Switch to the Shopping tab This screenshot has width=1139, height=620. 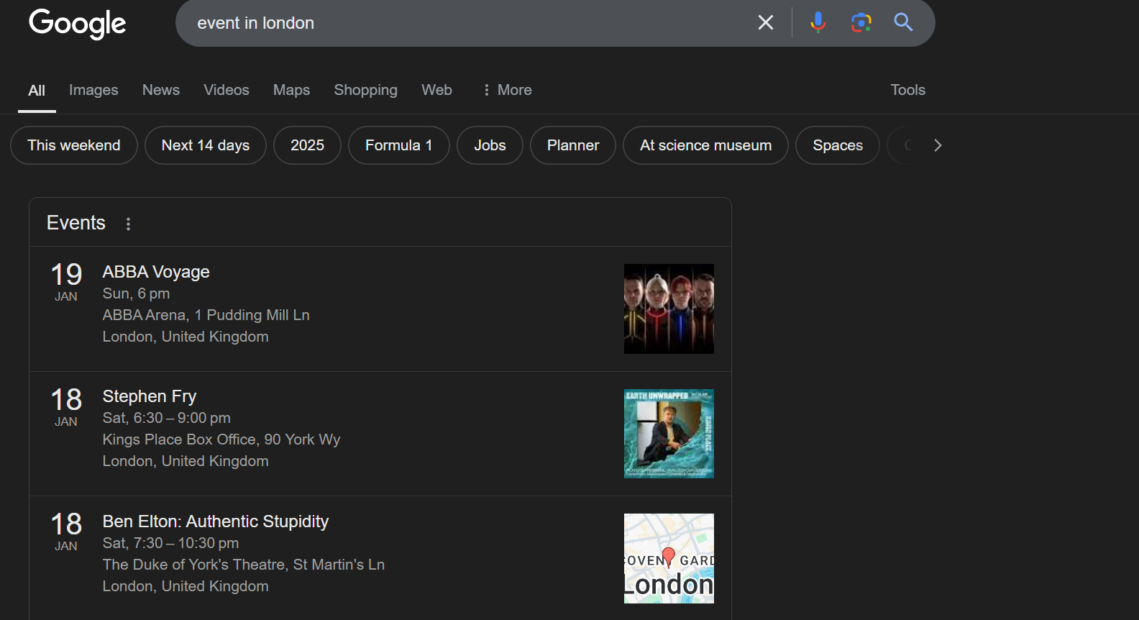(x=365, y=90)
